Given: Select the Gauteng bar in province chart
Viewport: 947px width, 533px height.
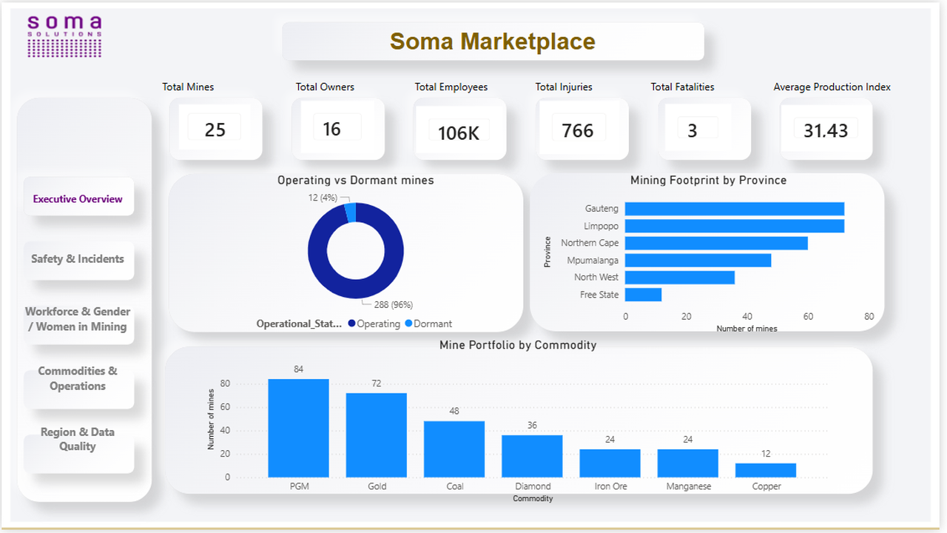Looking at the screenshot, I should (735, 209).
